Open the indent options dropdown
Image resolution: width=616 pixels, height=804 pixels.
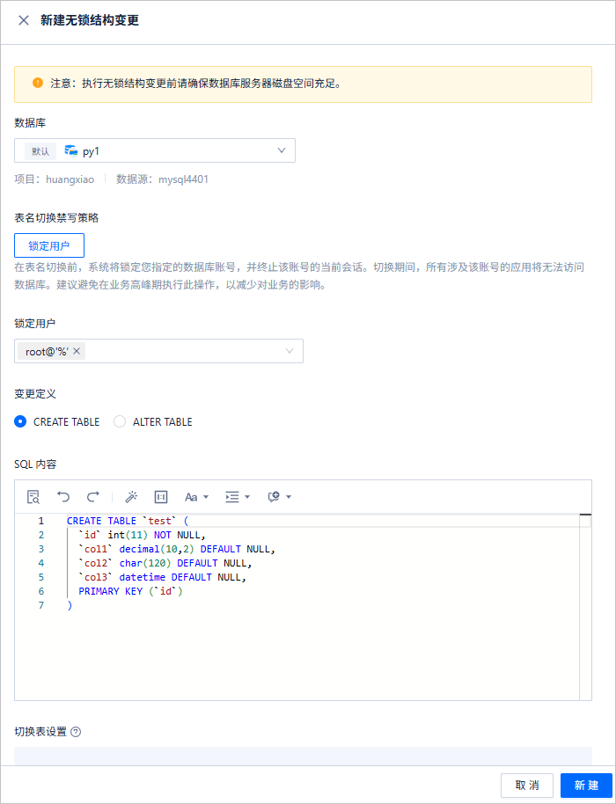coord(238,497)
